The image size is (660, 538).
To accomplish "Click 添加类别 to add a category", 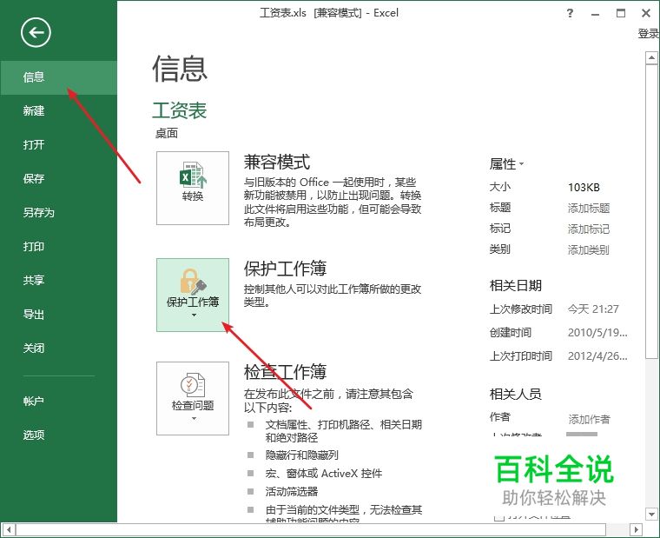I will [589, 250].
